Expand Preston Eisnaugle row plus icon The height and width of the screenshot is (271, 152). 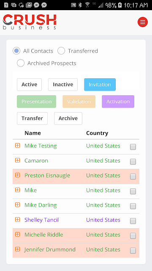[17, 175]
